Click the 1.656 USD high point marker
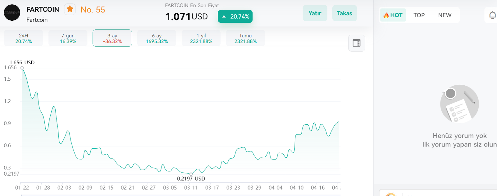The image size is (497, 196). pyautogui.click(x=22, y=68)
